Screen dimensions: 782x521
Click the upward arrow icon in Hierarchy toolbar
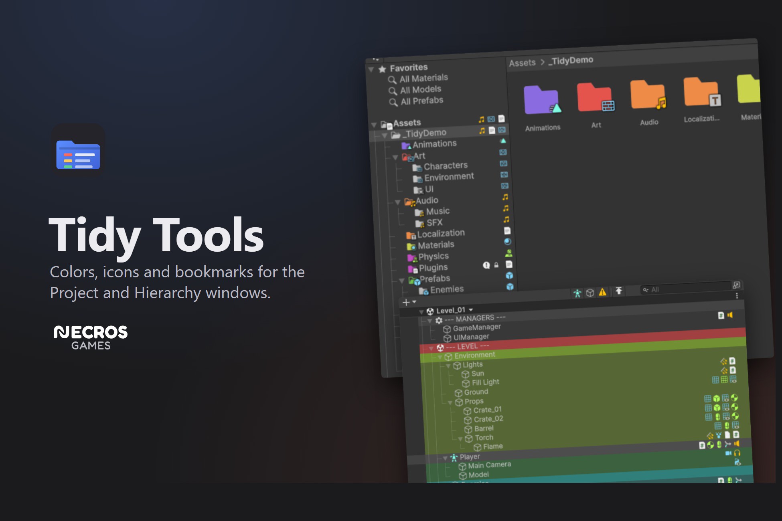(x=619, y=291)
